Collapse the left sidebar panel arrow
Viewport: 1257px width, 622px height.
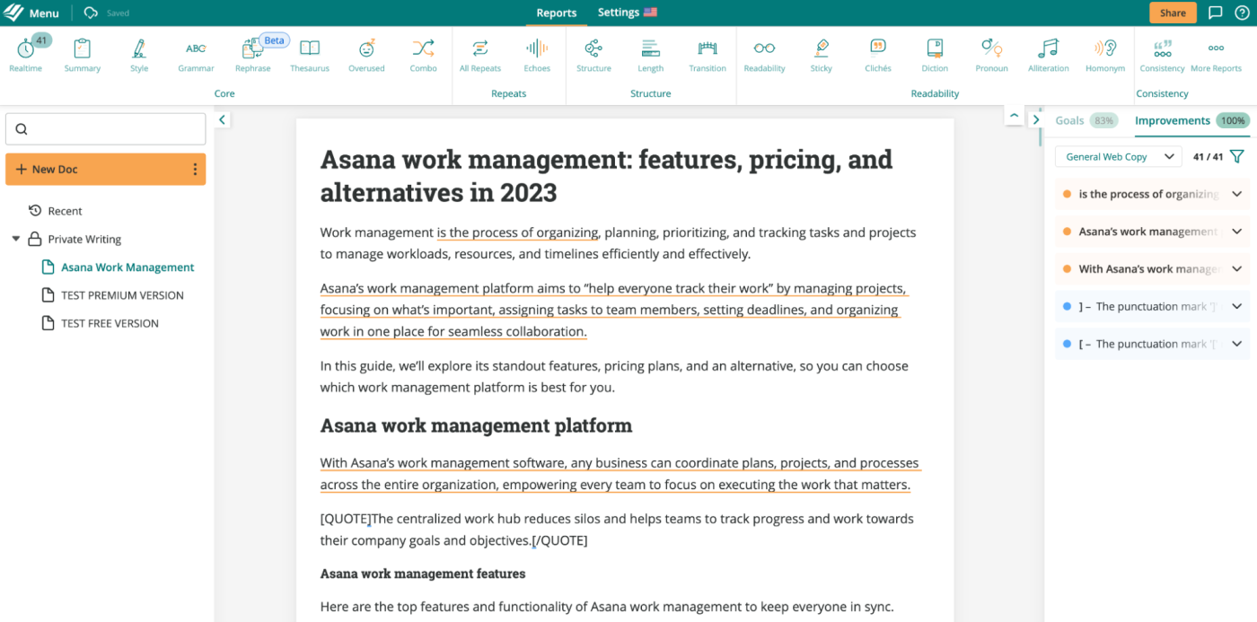(222, 119)
